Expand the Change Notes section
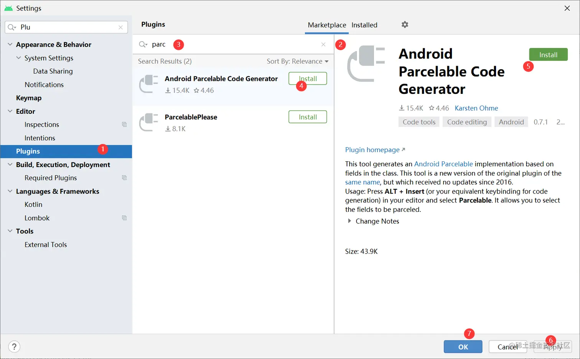Image resolution: width=580 pixels, height=359 pixels. tap(349, 221)
